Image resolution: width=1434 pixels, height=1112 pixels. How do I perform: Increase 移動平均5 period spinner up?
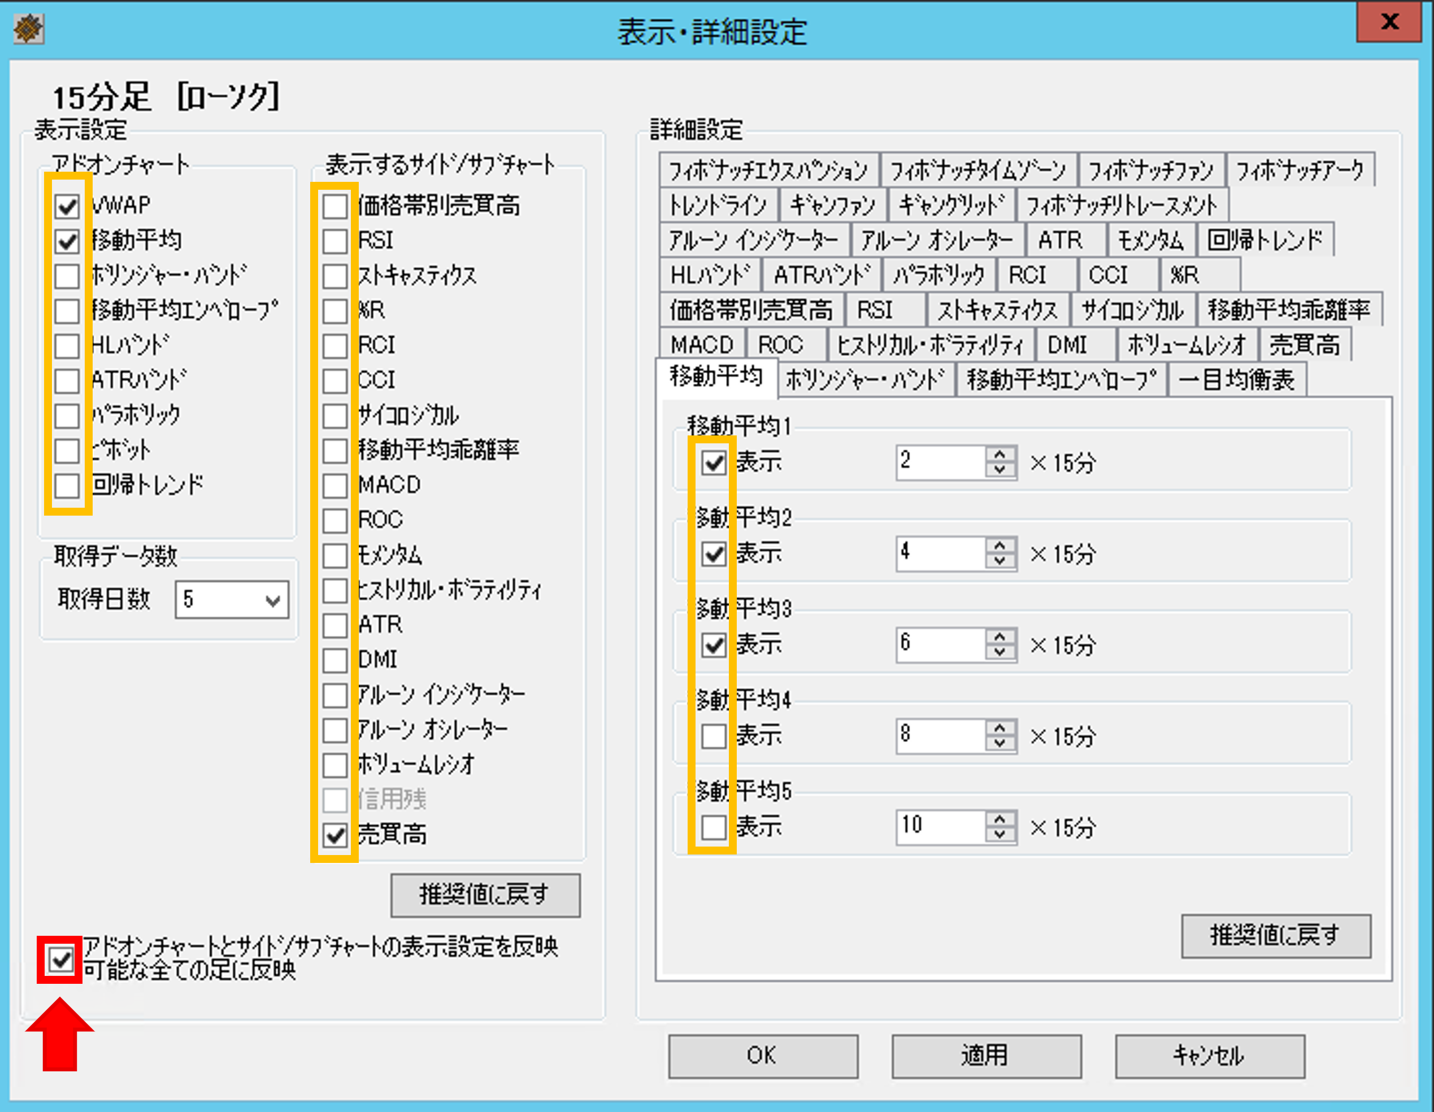coord(1000,819)
